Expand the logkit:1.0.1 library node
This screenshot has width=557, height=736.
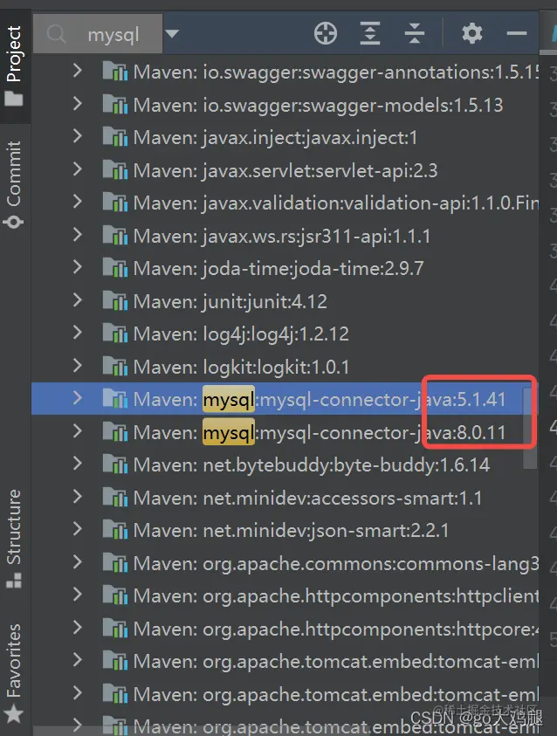[78, 366]
